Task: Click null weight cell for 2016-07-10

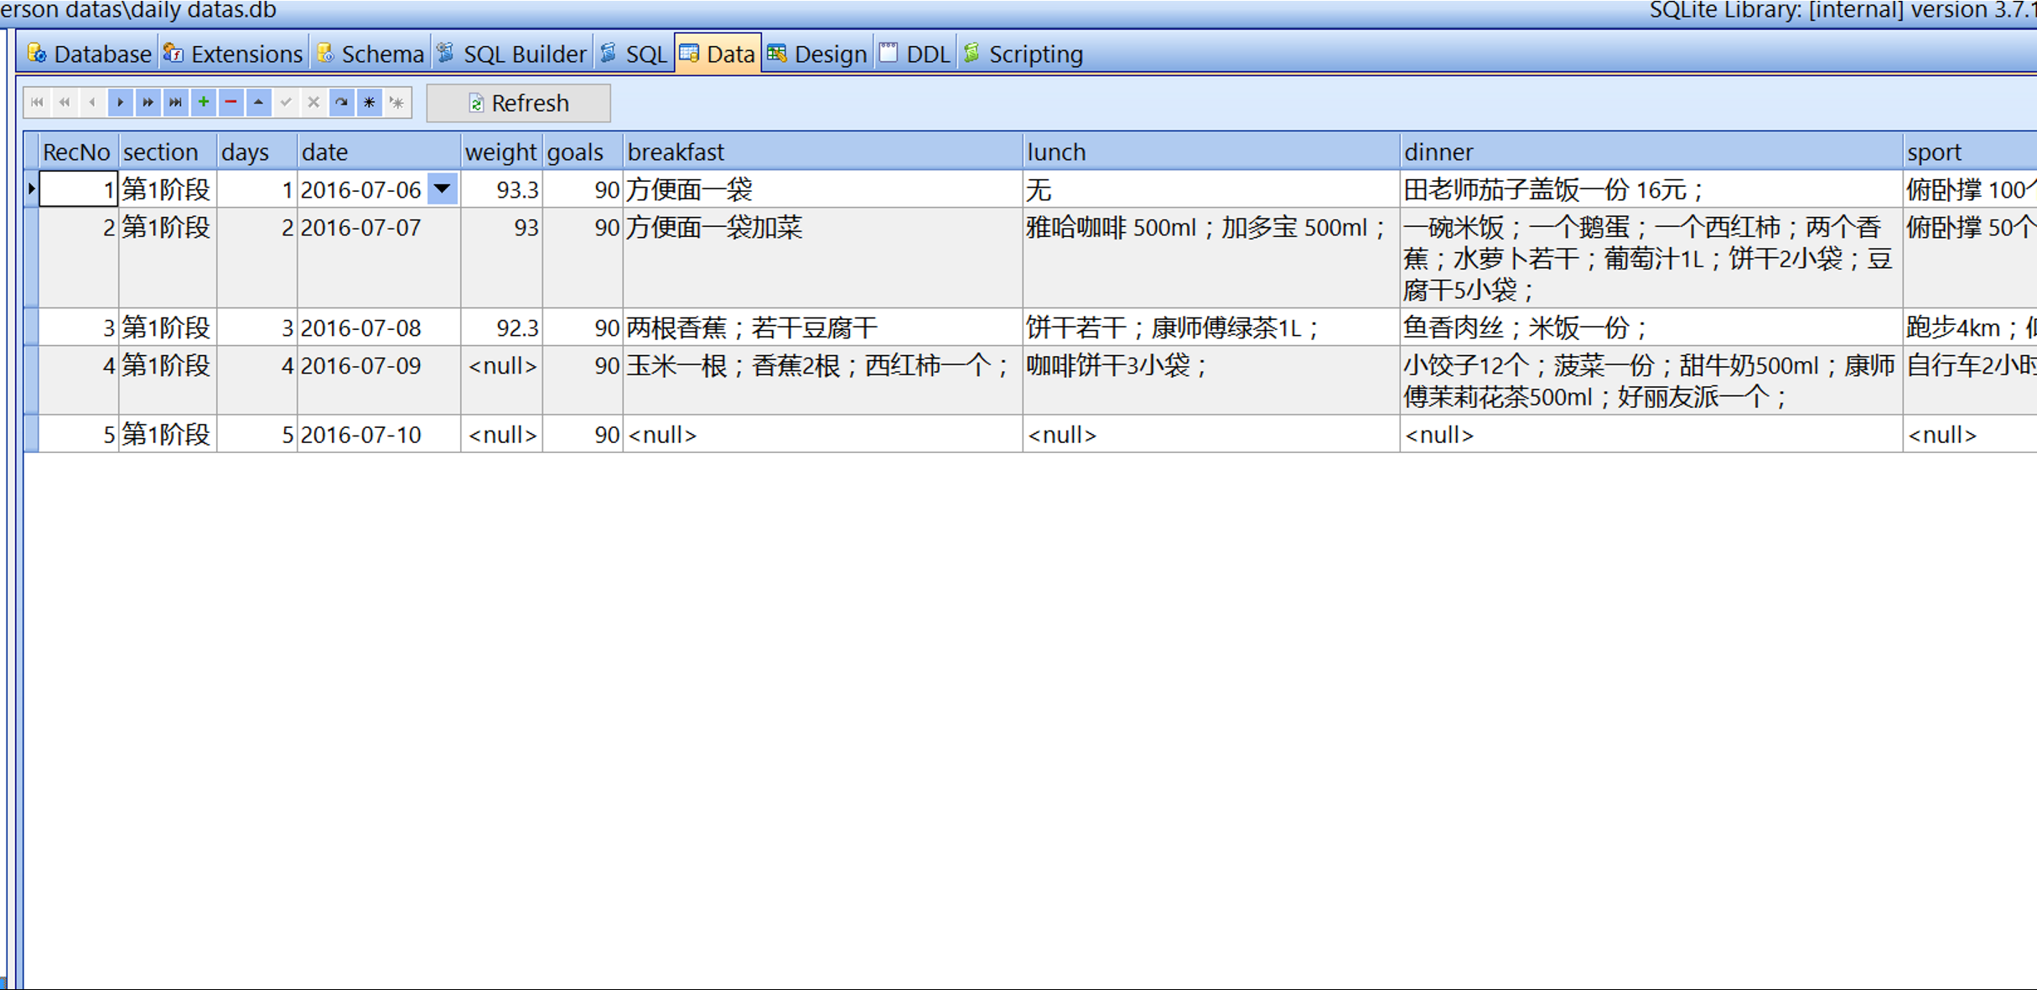Action: click(501, 435)
